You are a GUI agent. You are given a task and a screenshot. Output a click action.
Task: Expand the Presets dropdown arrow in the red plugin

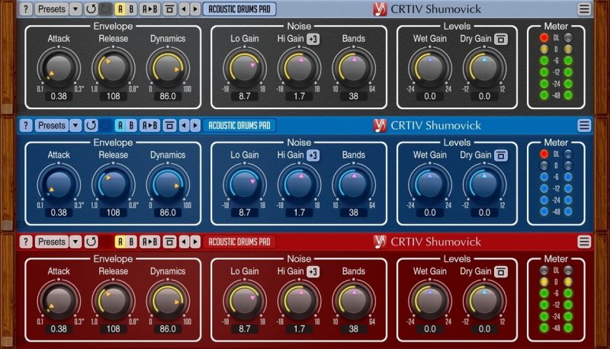tap(75, 242)
